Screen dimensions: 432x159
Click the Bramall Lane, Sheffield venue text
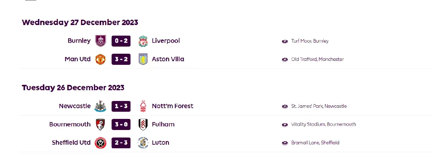coord(315,143)
